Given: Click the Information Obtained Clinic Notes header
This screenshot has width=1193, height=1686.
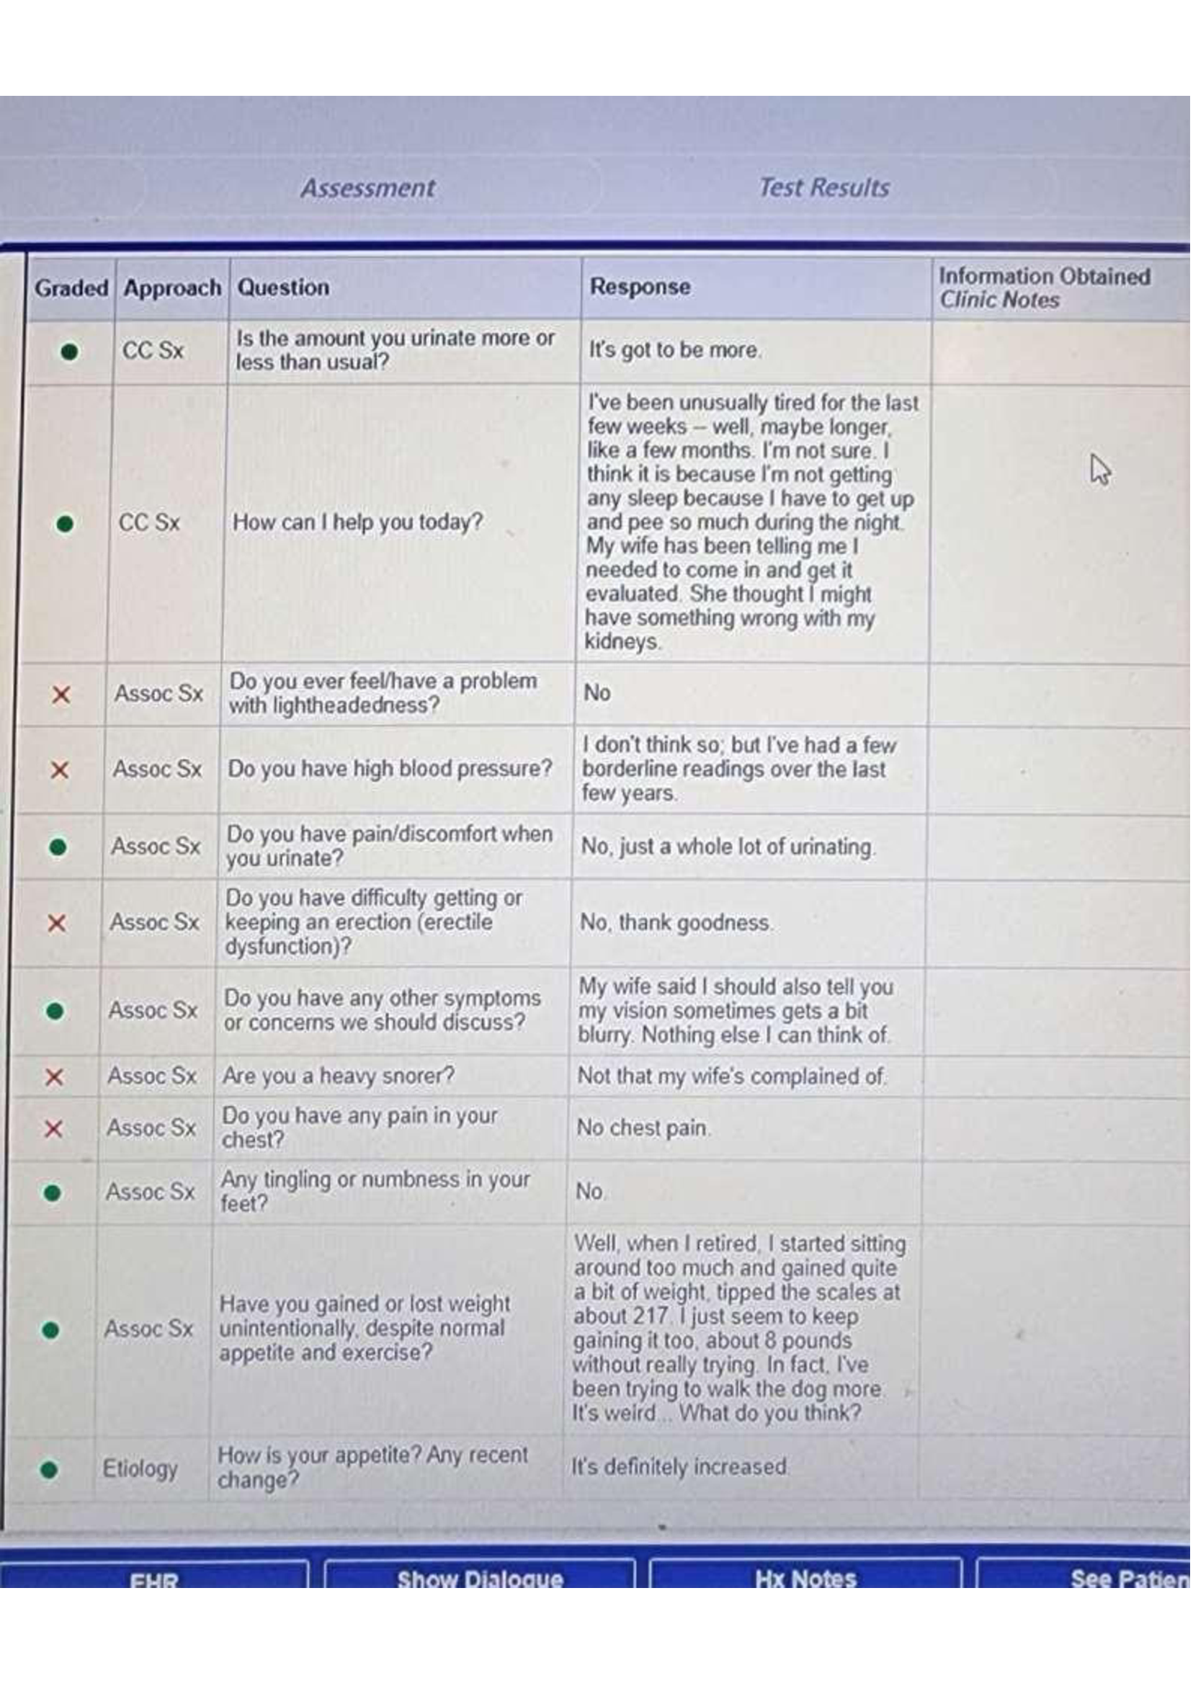Looking at the screenshot, I should 1043,288.
